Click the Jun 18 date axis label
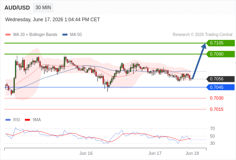Viewport: 236px width, 160px height. click(x=192, y=153)
